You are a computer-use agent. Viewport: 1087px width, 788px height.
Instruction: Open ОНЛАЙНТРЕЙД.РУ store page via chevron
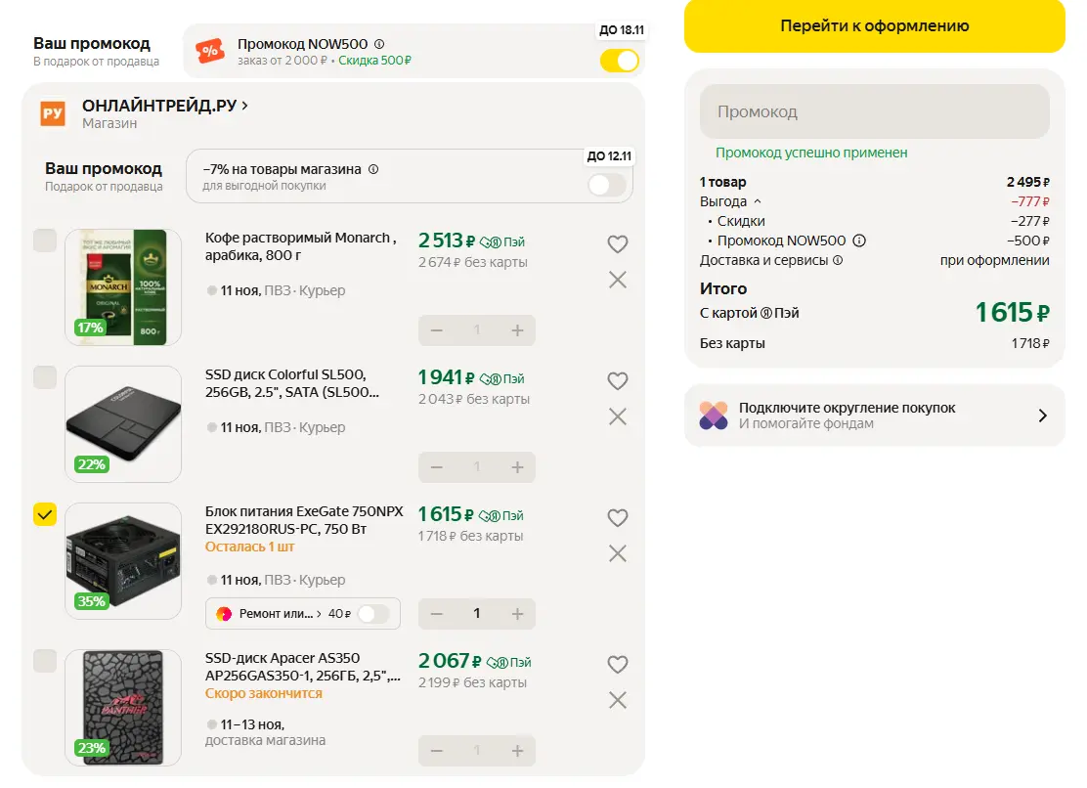coord(244,106)
